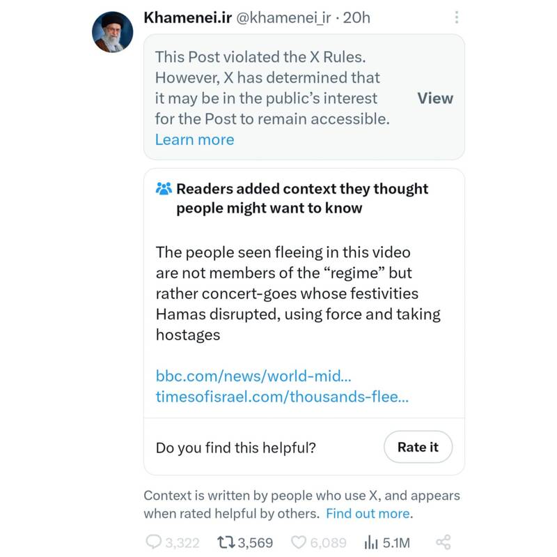557x557 pixels.
Task: Like the post with the heart icon
Action: click(299, 542)
